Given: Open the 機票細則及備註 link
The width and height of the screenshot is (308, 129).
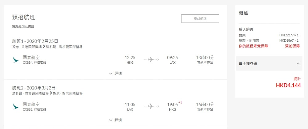Looking at the screenshot, I should pyautogui.click(x=23, y=26).
